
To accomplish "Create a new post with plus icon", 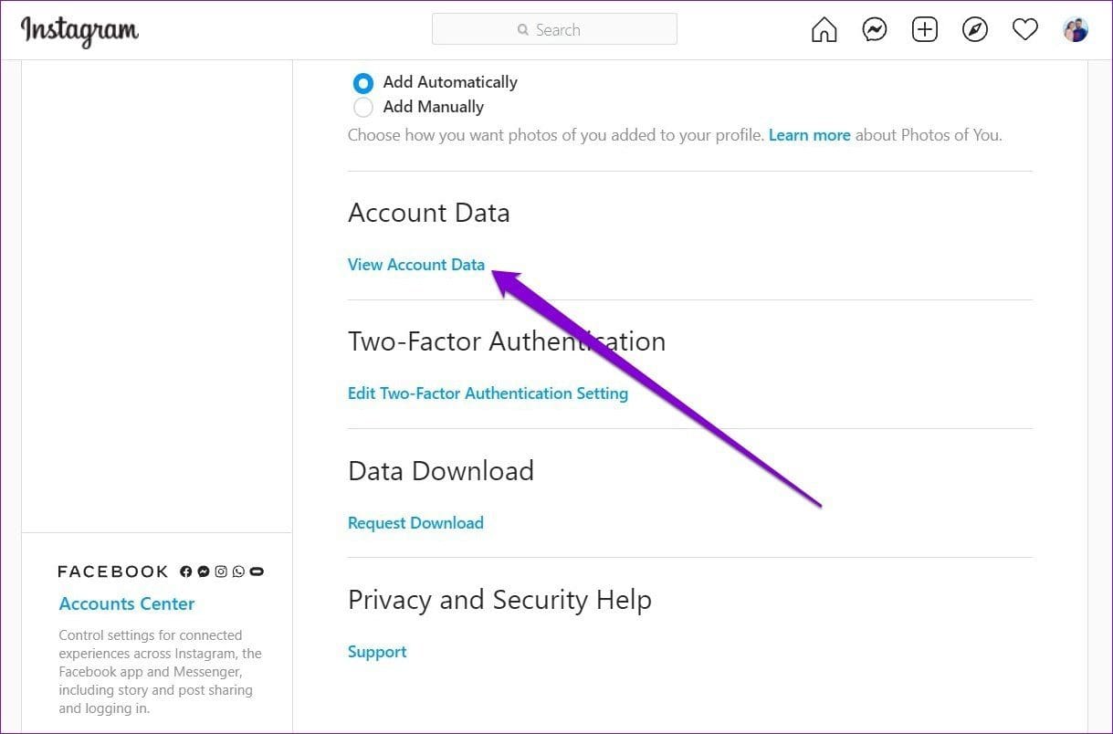I will pos(925,30).
